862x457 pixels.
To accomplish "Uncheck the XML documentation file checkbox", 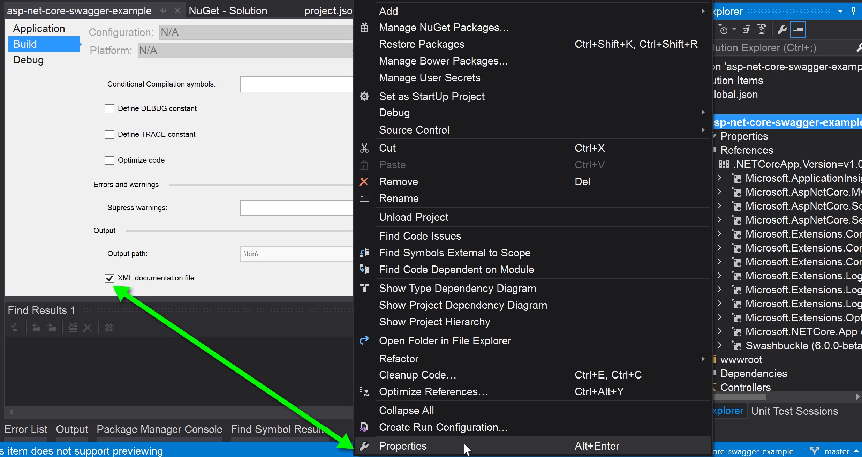I will (x=109, y=278).
